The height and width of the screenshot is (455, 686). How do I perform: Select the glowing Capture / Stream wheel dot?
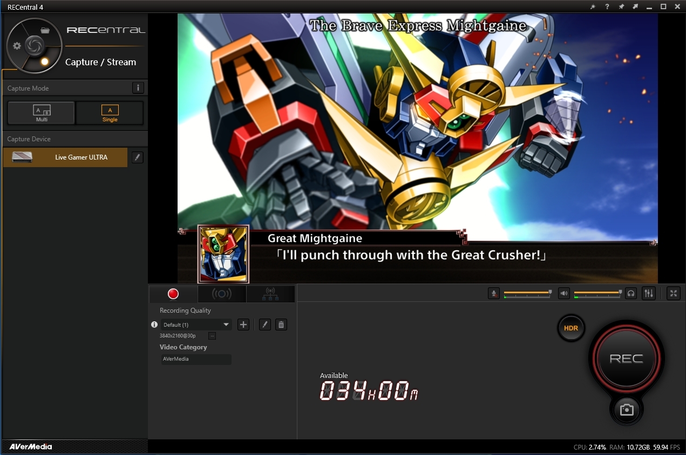tap(45, 61)
